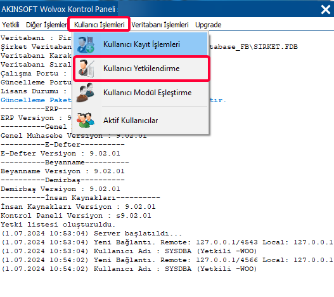Open the Veritabanı İşlemleri menu
This screenshot has height=297, width=334.
[x=160, y=25]
